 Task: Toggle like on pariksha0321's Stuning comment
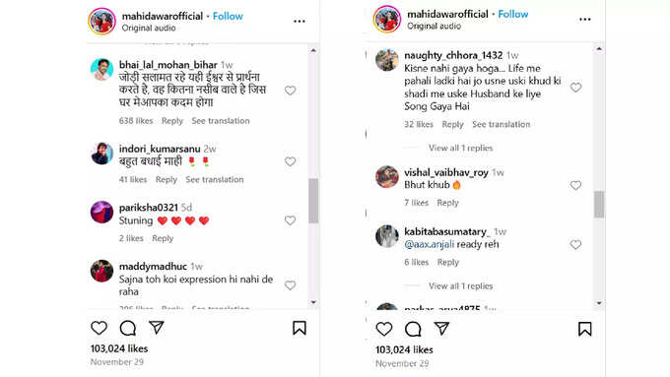tap(290, 220)
